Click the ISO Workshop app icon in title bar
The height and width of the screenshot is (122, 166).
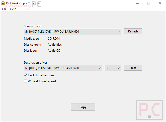click(x=3, y=3)
